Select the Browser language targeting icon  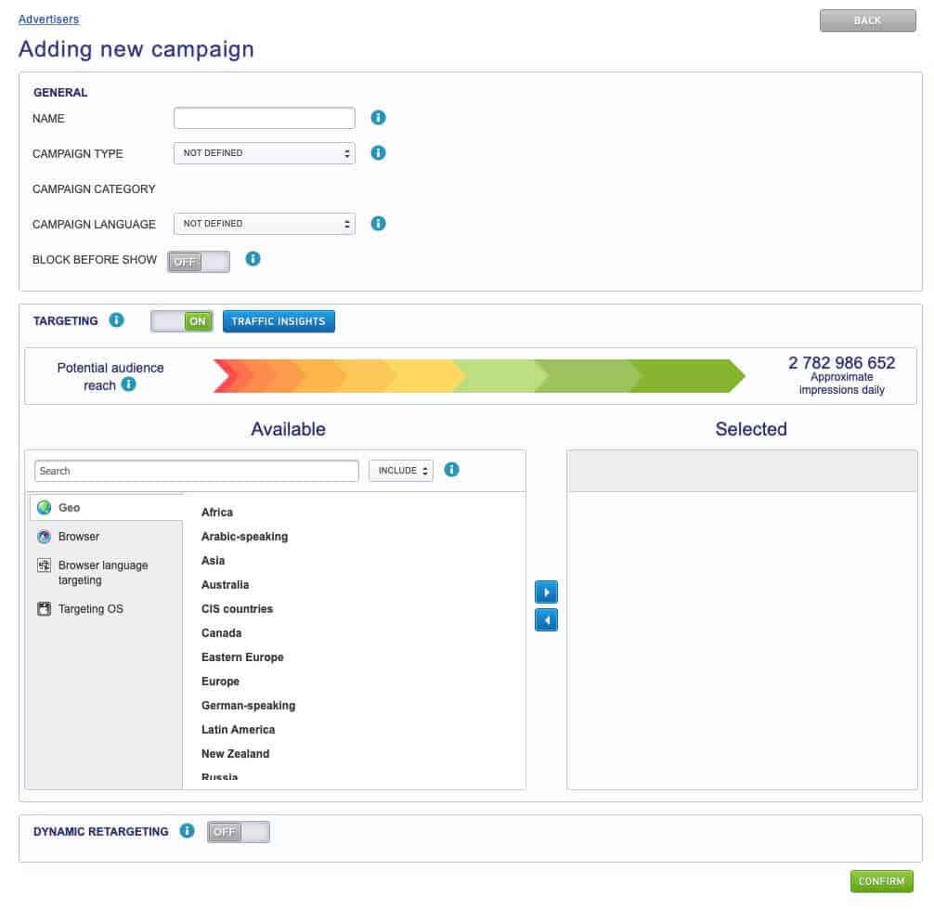point(45,565)
